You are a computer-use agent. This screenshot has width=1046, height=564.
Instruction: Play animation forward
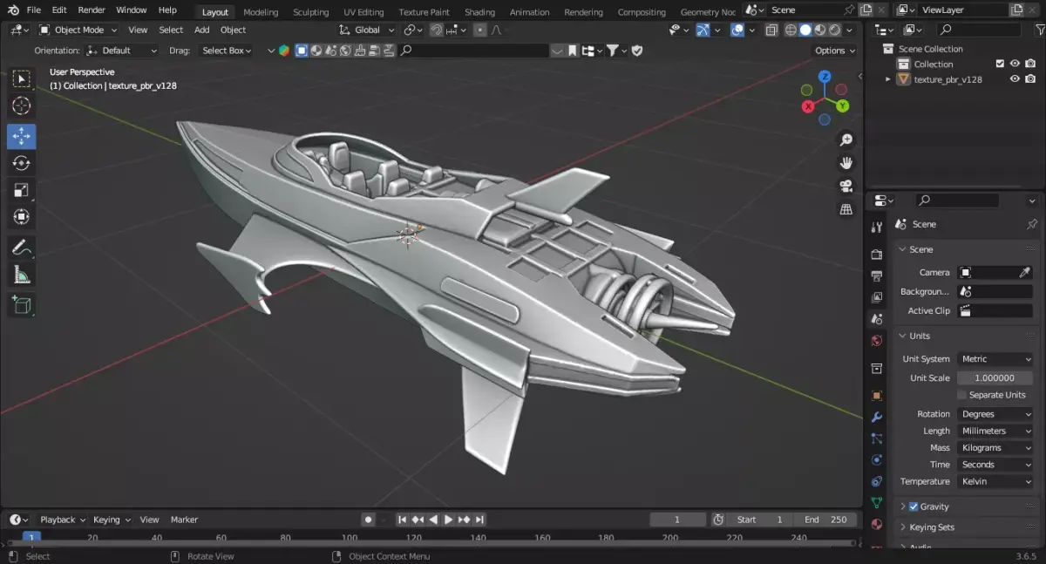tap(449, 520)
